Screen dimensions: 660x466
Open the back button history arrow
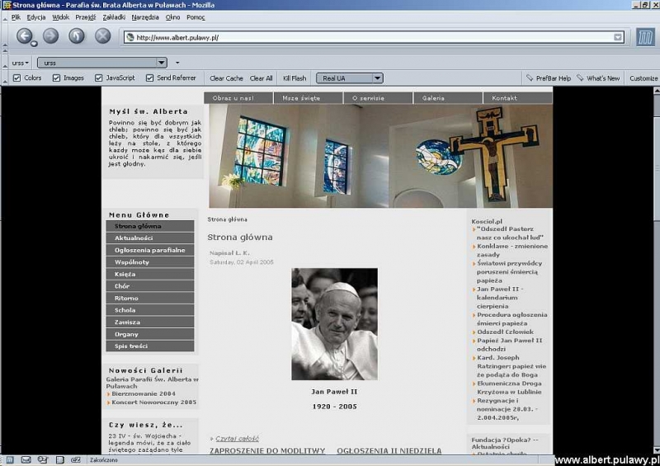pos(34,44)
